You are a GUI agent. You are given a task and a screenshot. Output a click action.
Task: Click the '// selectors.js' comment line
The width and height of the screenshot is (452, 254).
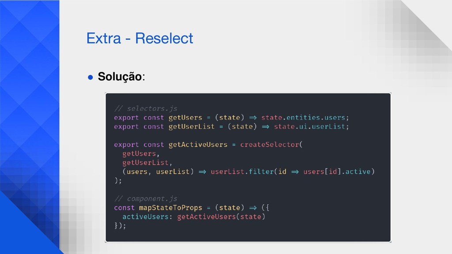[146, 108]
